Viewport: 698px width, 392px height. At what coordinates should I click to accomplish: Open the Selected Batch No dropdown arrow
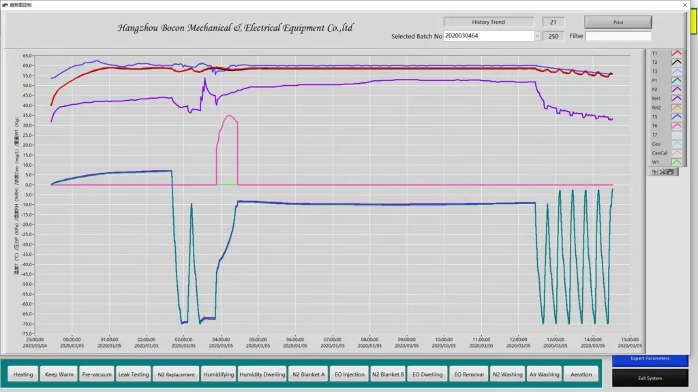pyautogui.click(x=536, y=36)
